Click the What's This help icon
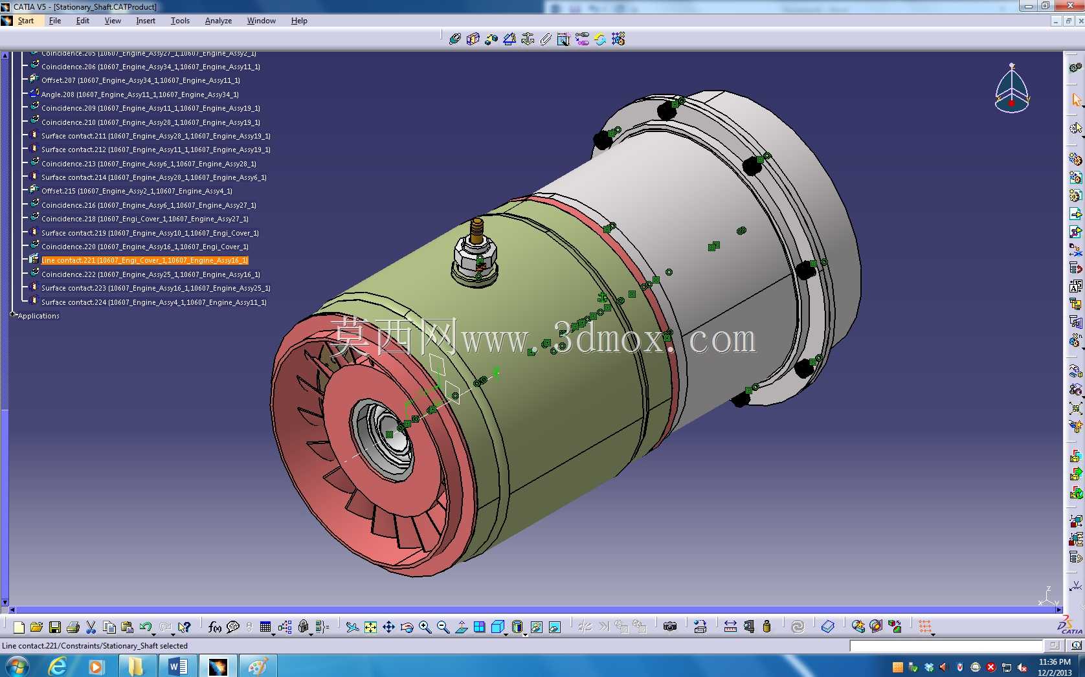Image resolution: width=1085 pixels, height=677 pixels. 185,627
